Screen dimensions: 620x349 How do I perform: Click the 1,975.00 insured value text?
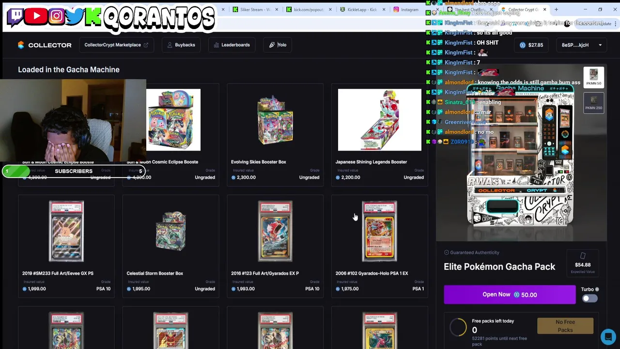(x=350, y=289)
